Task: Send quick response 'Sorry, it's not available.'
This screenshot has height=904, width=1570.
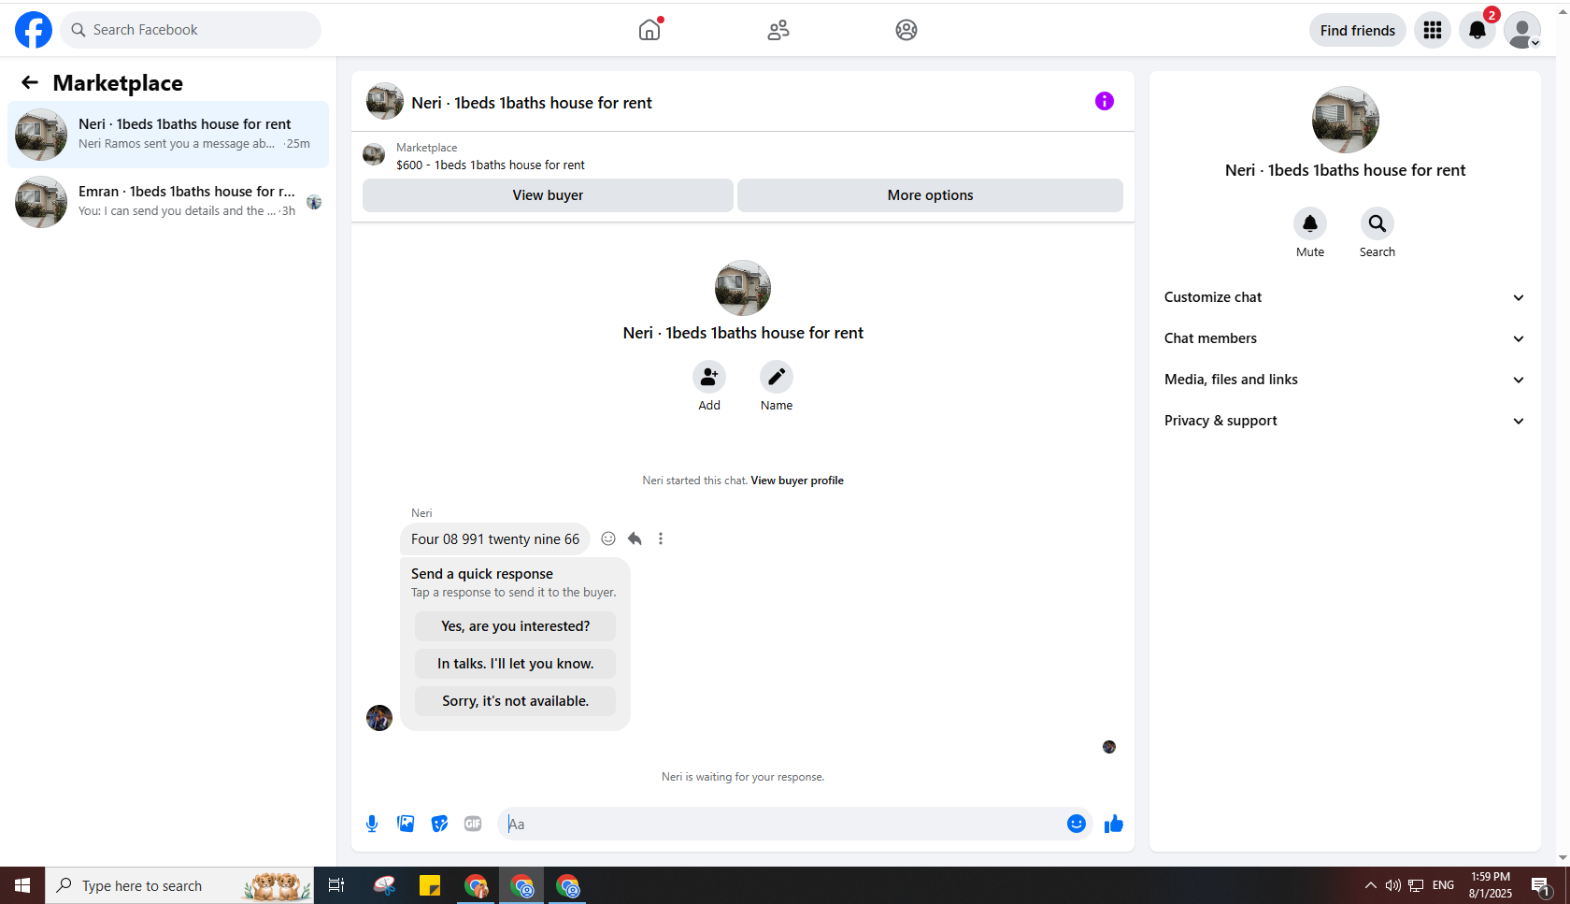Action: pyautogui.click(x=515, y=701)
